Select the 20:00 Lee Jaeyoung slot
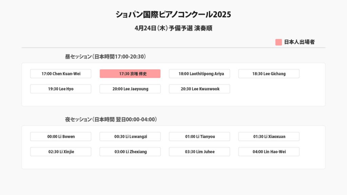 (130, 89)
